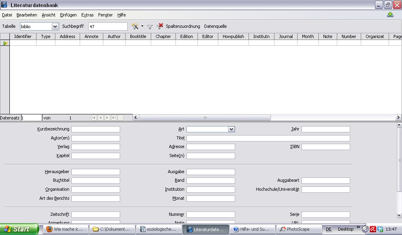Screen dimensions: 402x235
Task: Click the DE language indicator in the taskbar
Action: click(x=329, y=229)
